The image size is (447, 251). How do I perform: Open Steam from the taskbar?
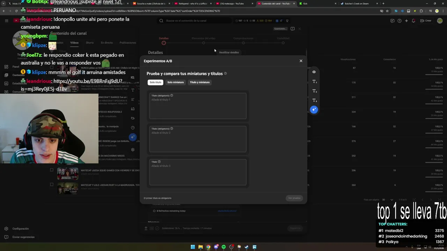[x=247, y=247]
